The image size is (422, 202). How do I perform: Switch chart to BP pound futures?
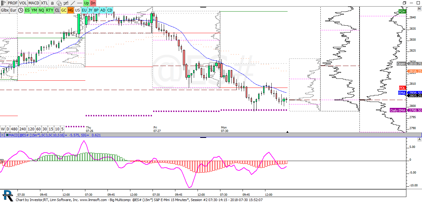click(x=96, y=10)
